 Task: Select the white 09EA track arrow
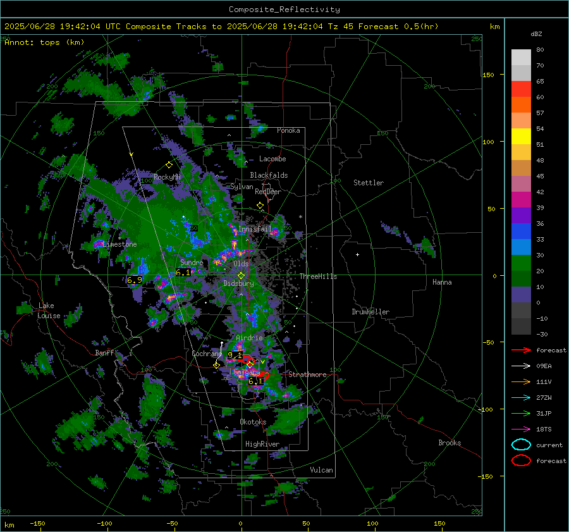click(521, 366)
